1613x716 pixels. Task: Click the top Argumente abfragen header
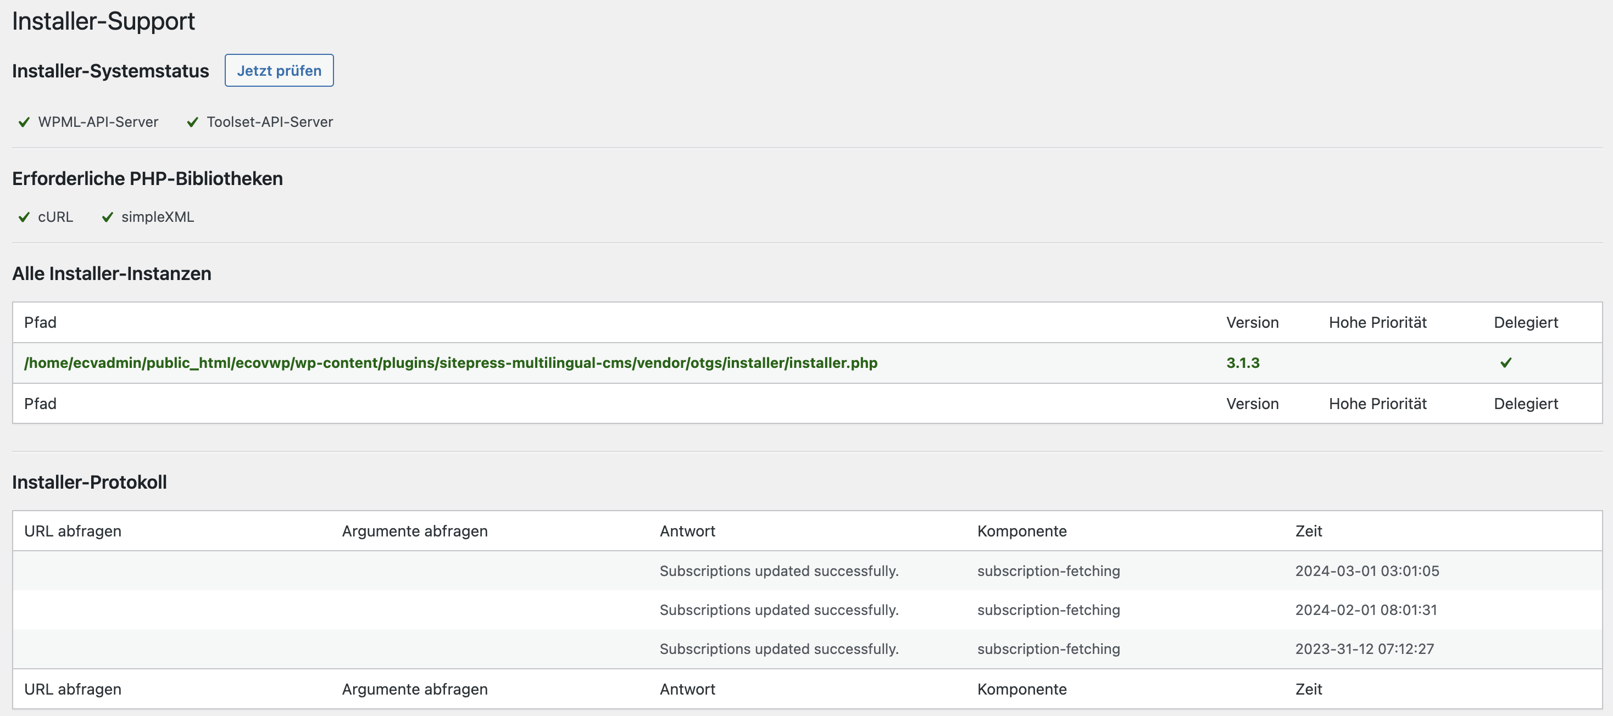tap(415, 531)
